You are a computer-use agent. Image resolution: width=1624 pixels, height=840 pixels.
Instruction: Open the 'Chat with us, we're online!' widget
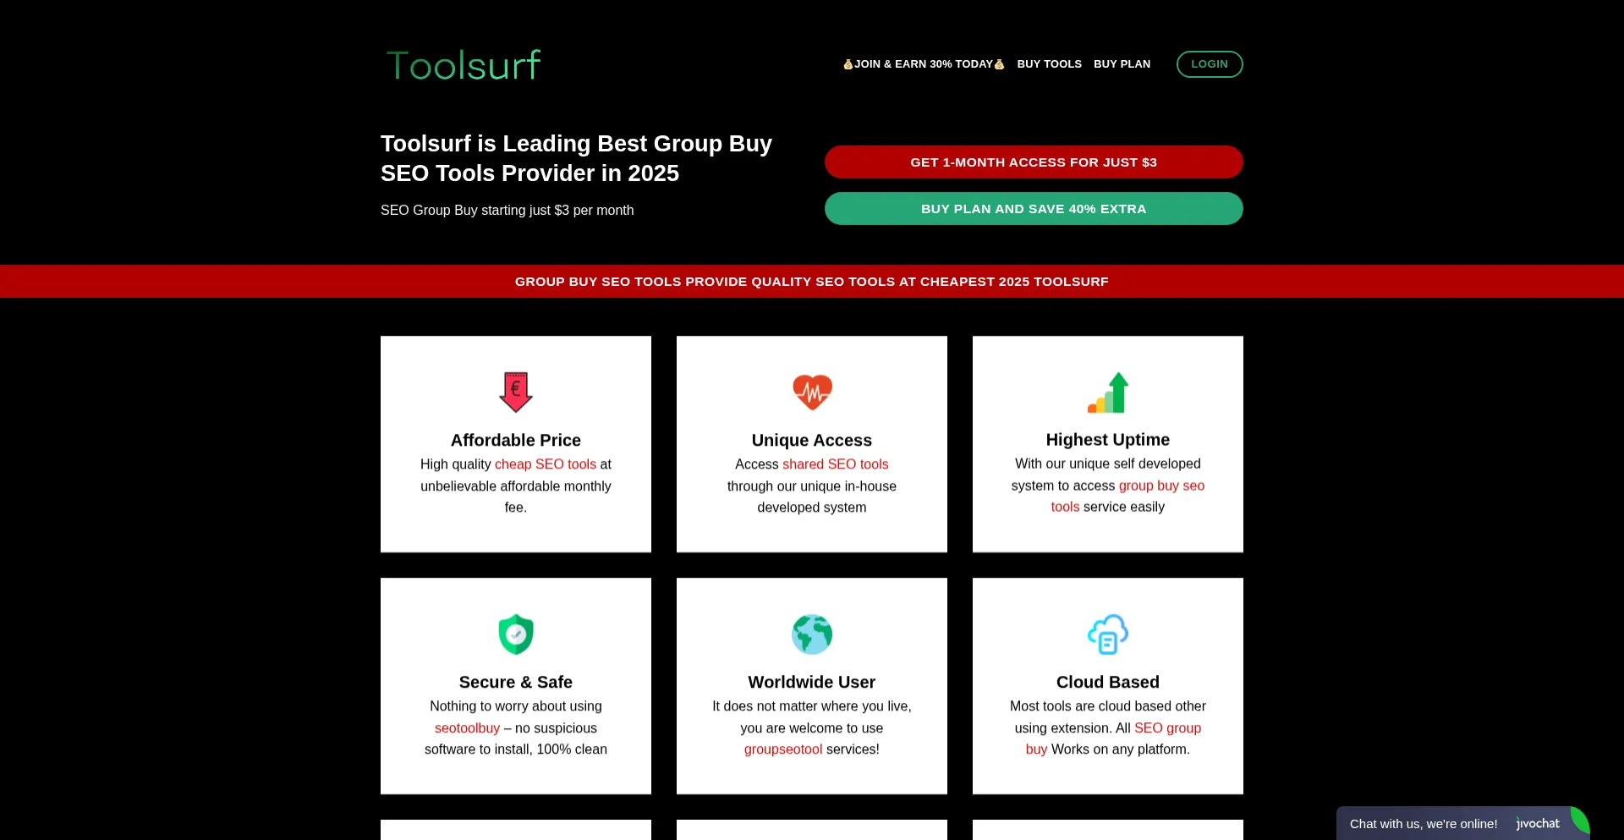coord(1424,824)
